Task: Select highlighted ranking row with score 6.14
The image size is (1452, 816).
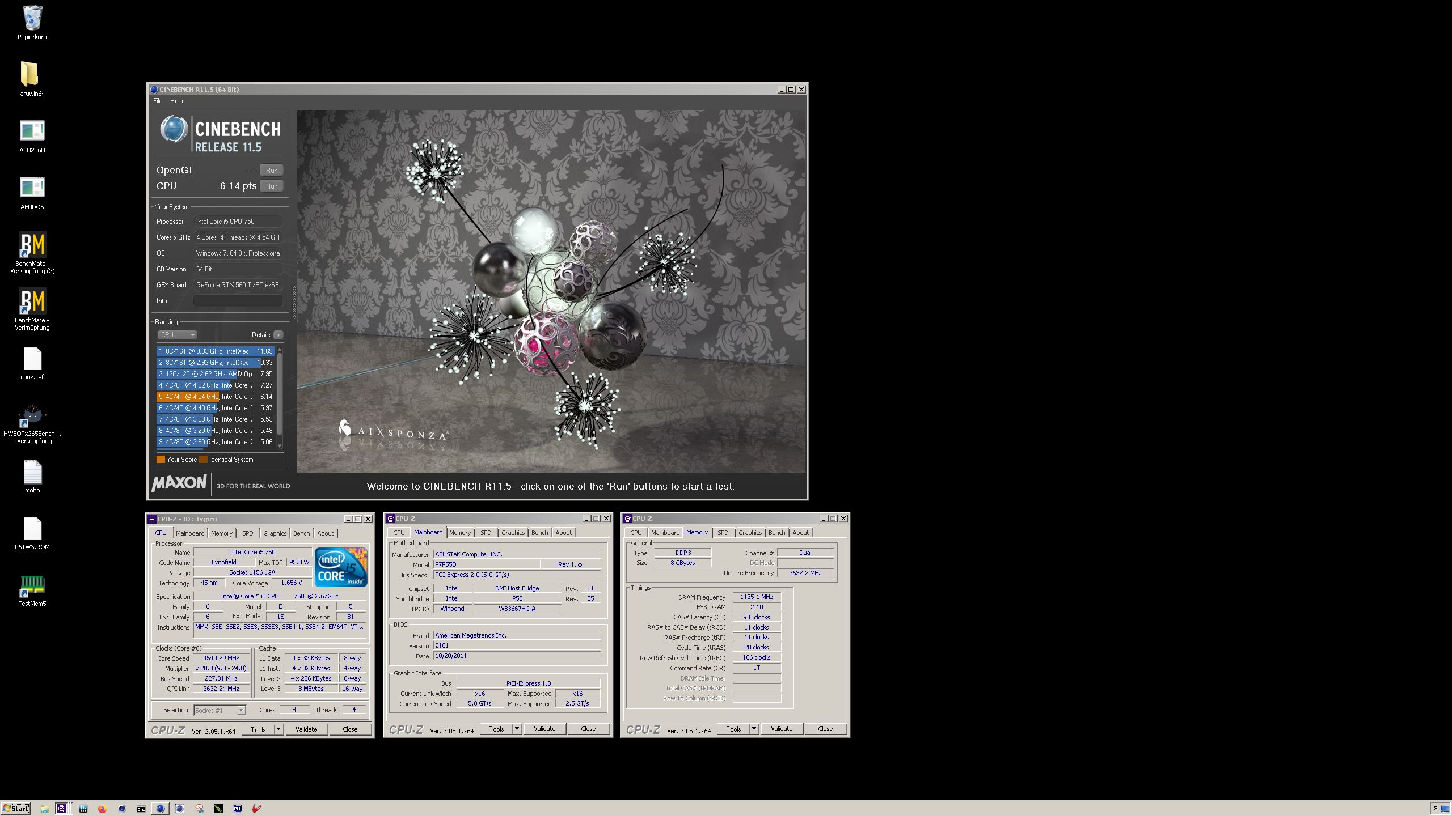Action: (x=216, y=397)
